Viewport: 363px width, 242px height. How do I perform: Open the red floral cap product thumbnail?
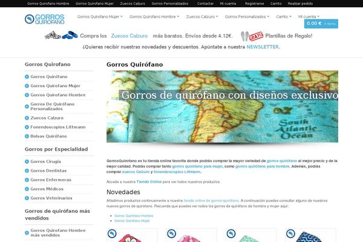[132, 235]
